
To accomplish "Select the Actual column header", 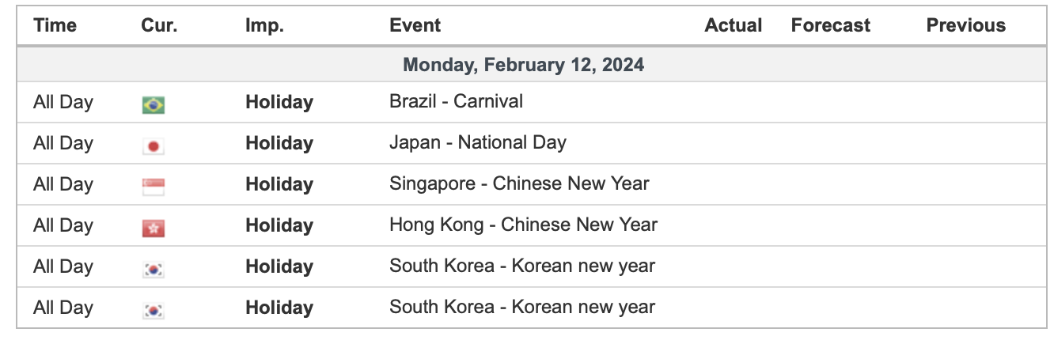I will pos(734,25).
